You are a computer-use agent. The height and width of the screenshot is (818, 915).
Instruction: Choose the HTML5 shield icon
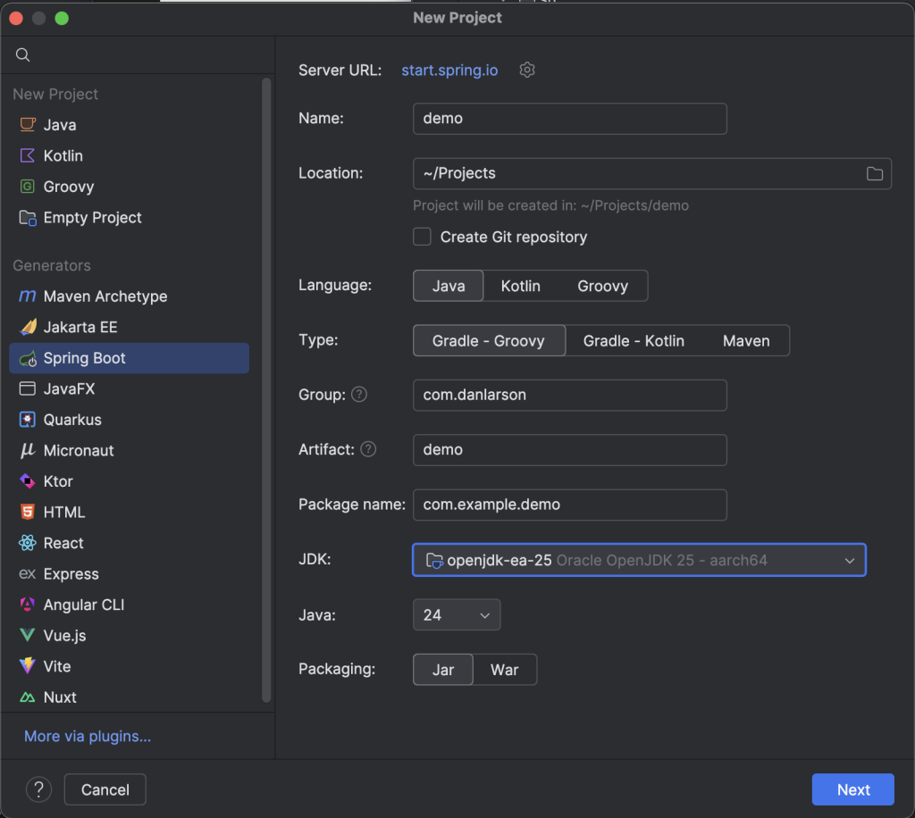[28, 512]
